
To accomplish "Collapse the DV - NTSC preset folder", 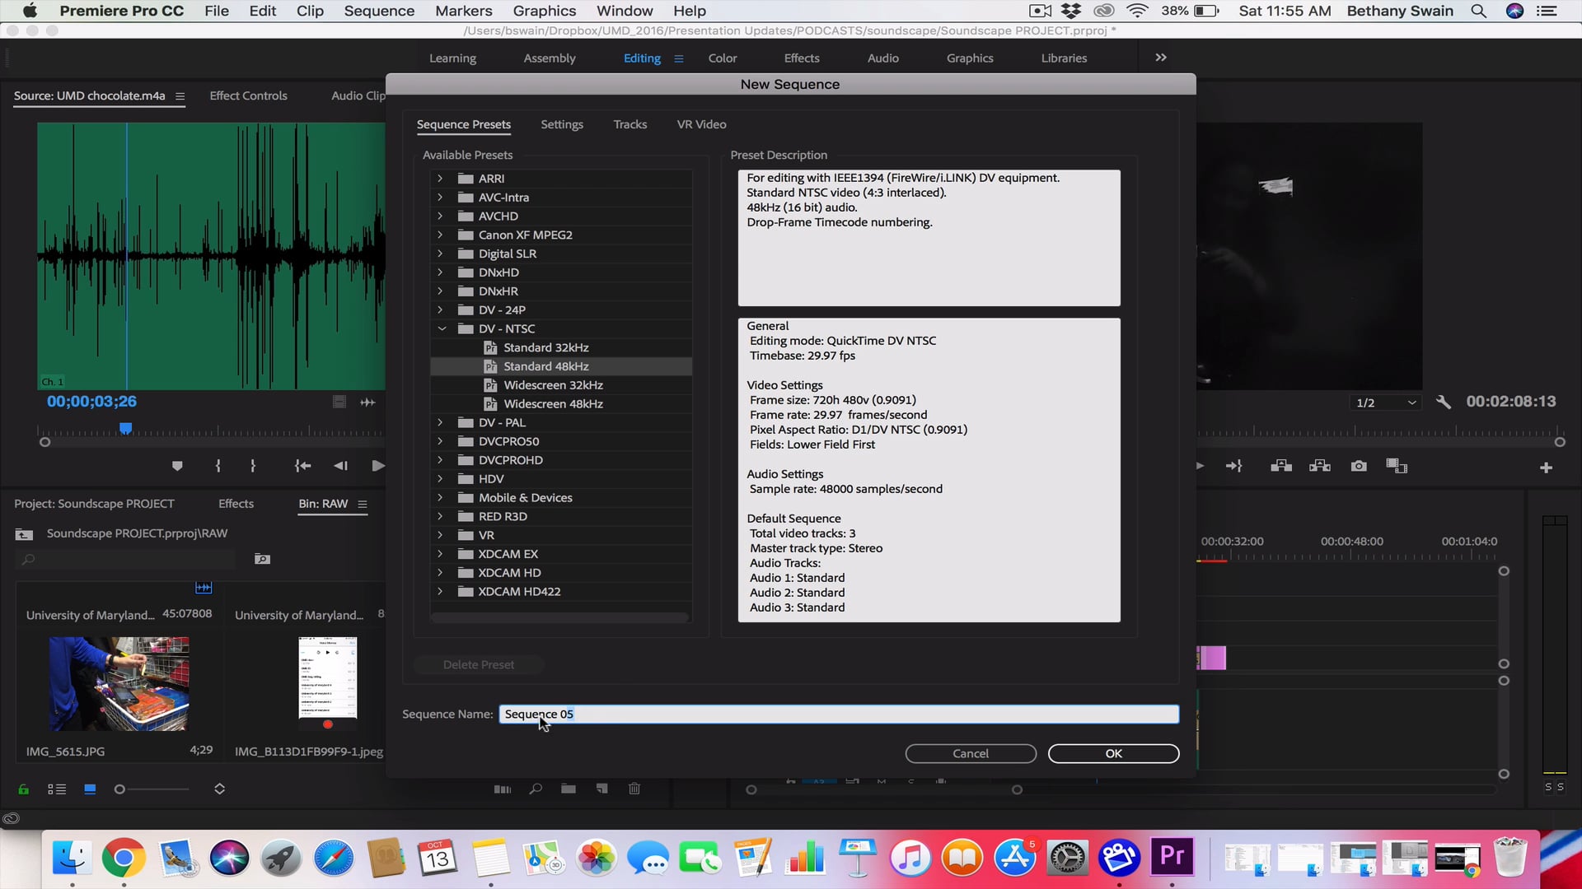I will [443, 328].
